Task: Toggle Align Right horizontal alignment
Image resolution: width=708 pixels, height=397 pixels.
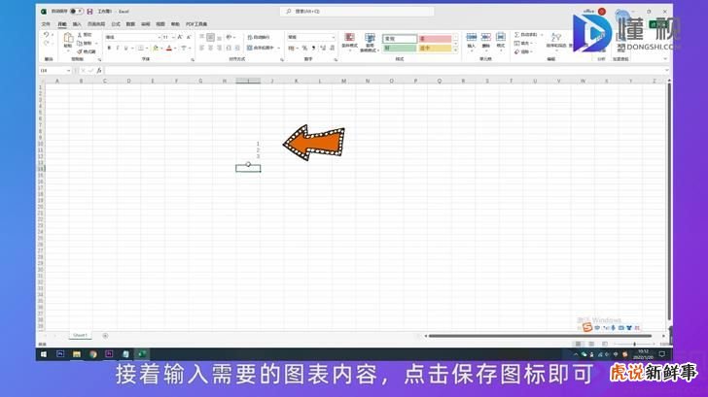Action: (219, 48)
